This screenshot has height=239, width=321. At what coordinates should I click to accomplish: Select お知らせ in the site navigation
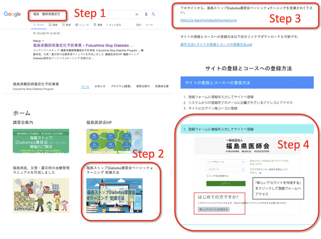pyautogui.click(x=100, y=86)
